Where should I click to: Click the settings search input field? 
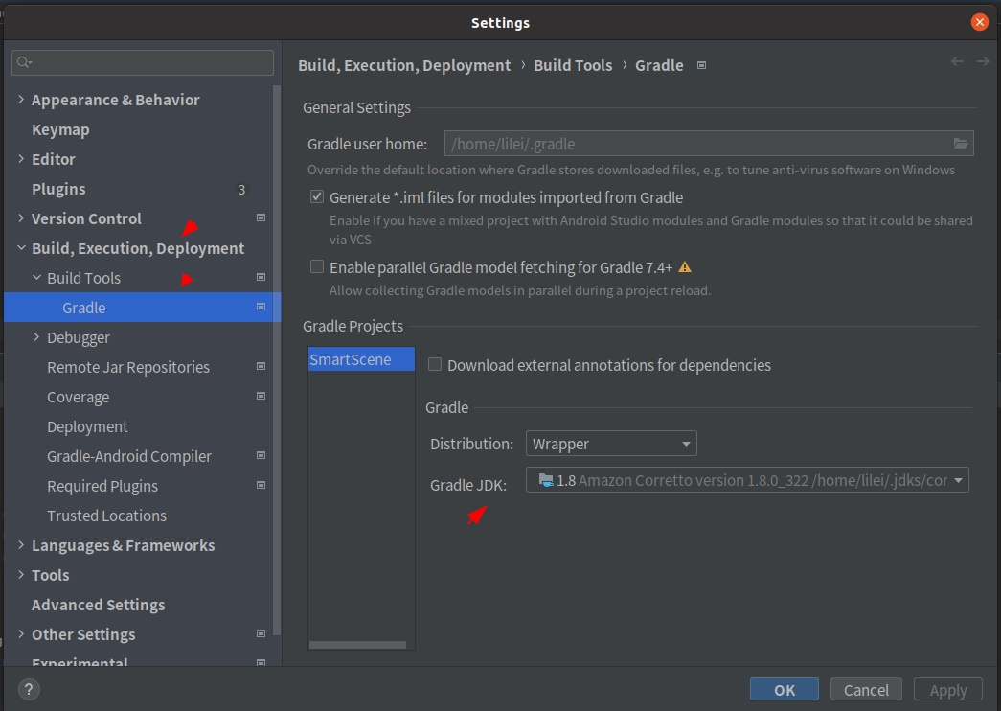point(143,62)
